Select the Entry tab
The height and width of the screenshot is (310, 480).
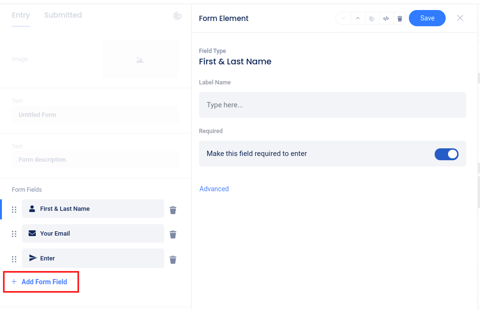tap(21, 15)
